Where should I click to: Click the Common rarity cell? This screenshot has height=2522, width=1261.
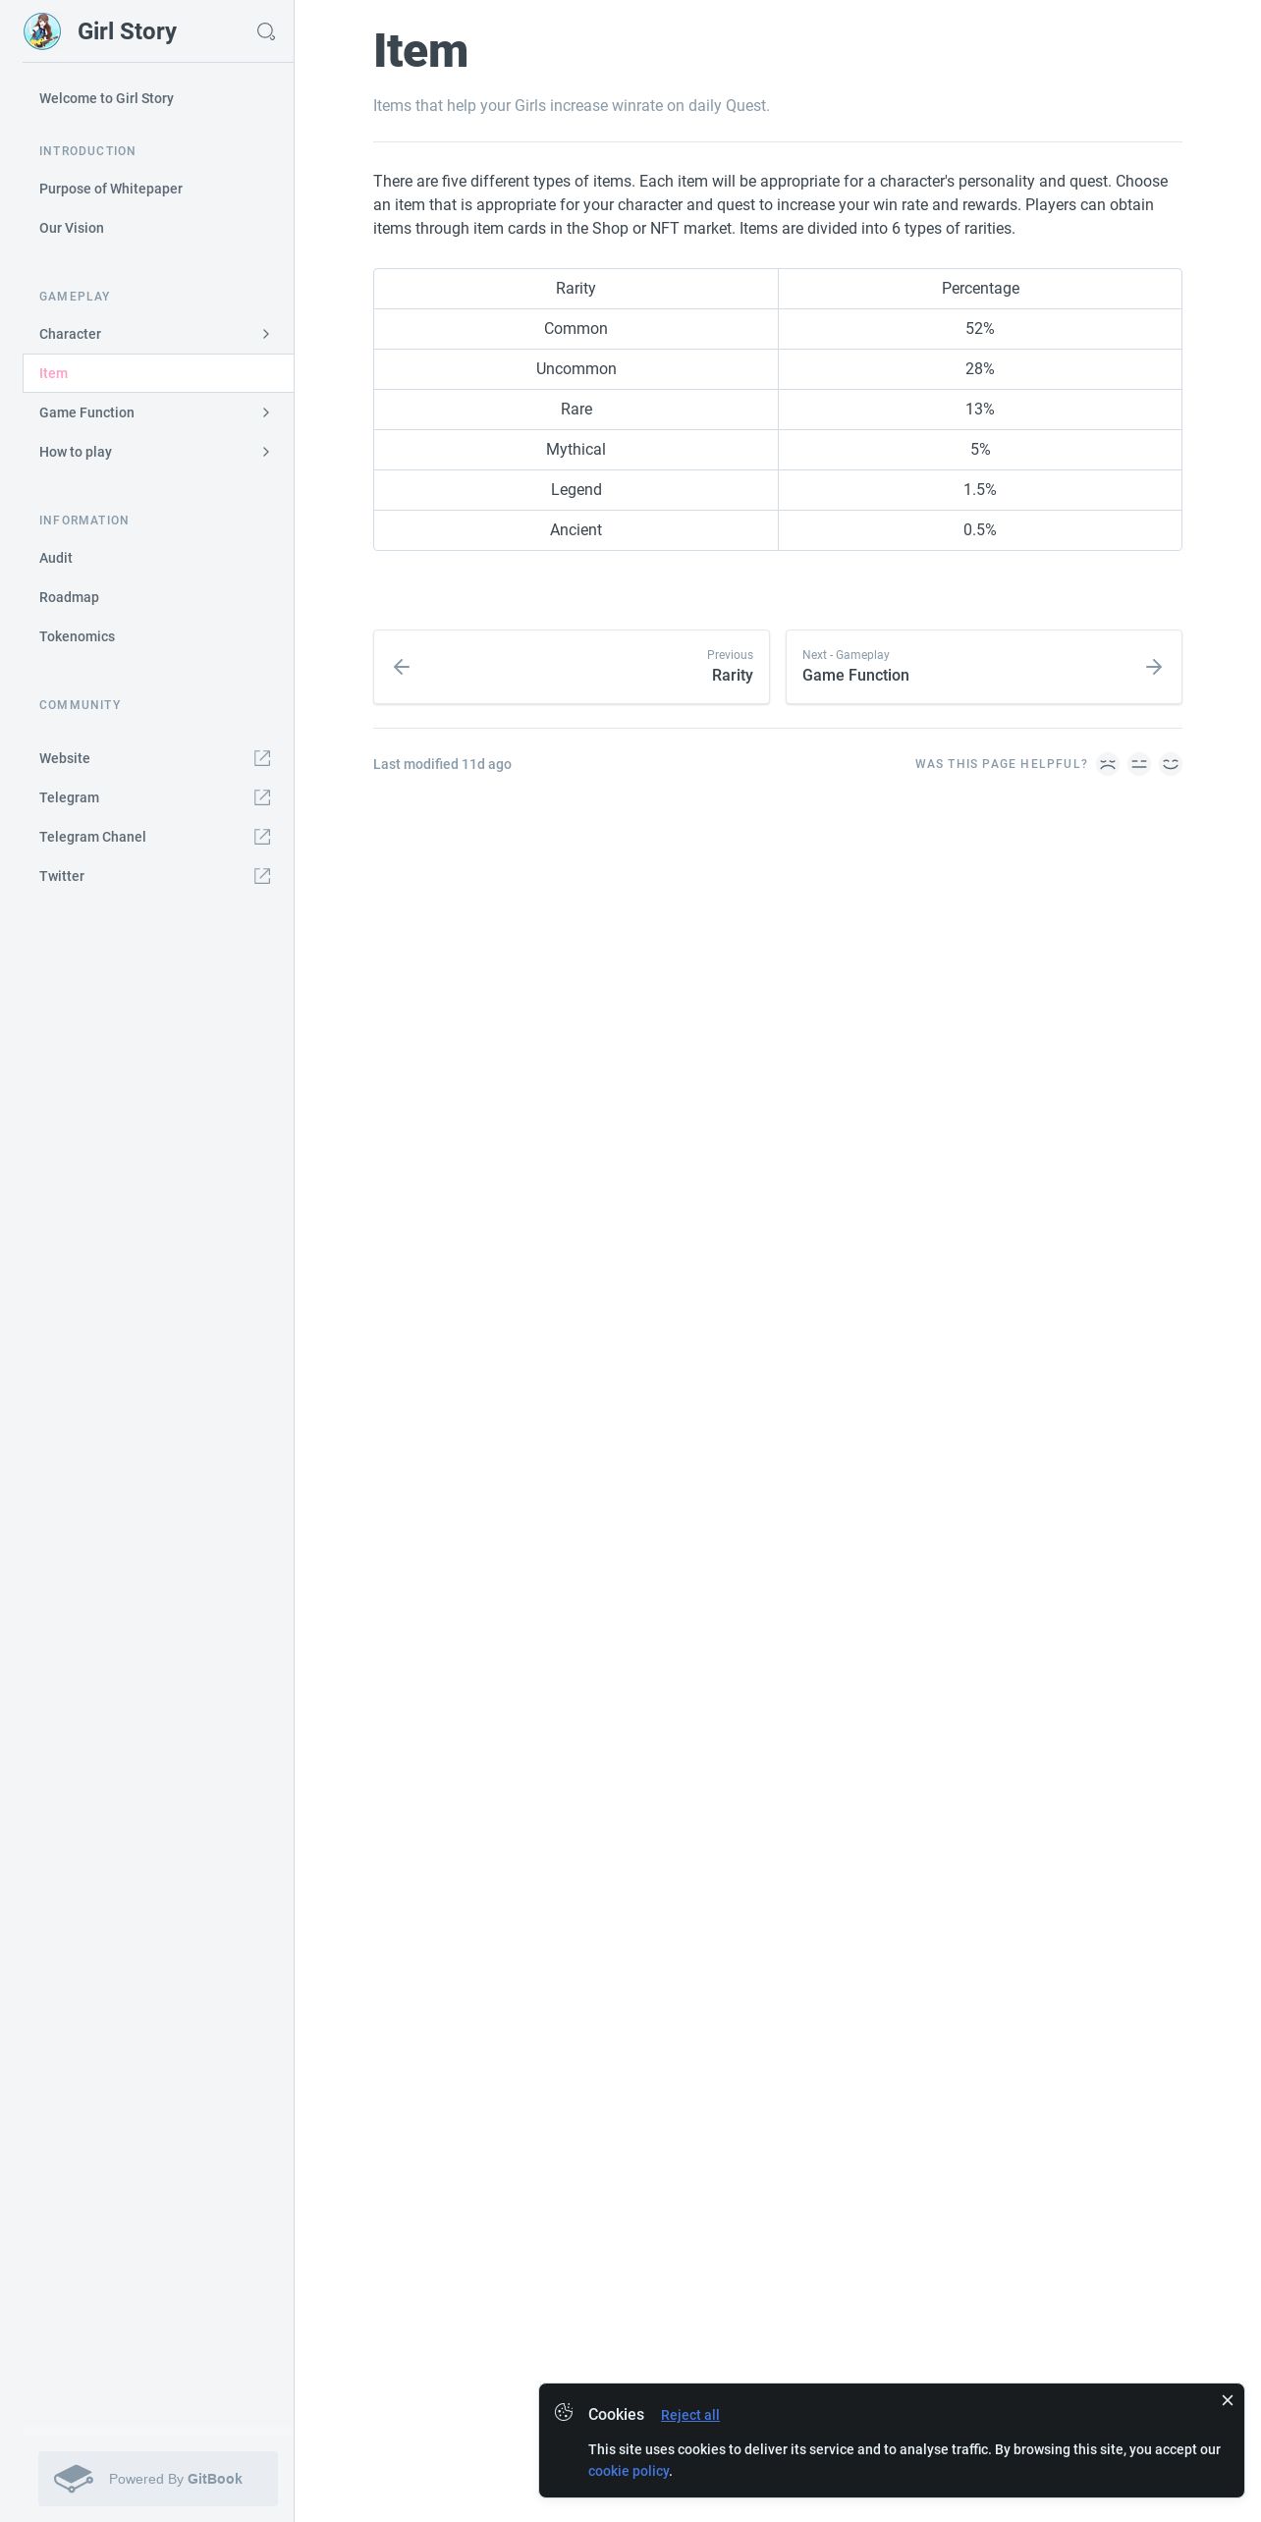click(576, 329)
